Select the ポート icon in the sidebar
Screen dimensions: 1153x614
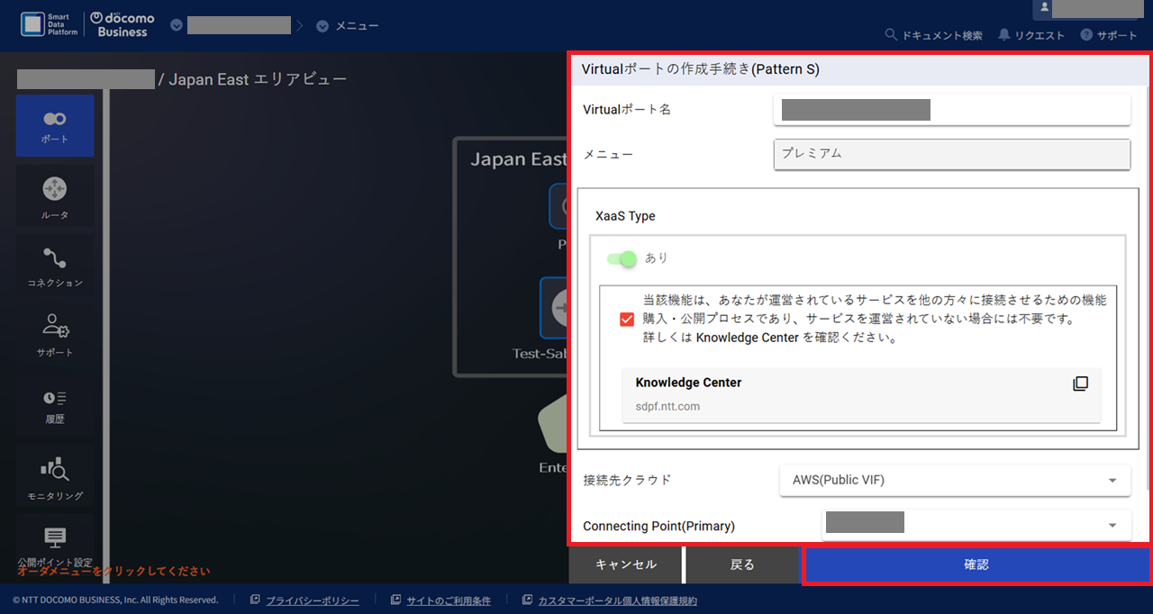click(55, 125)
